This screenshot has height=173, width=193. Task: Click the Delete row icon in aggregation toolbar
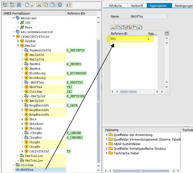[x=129, y=27]
